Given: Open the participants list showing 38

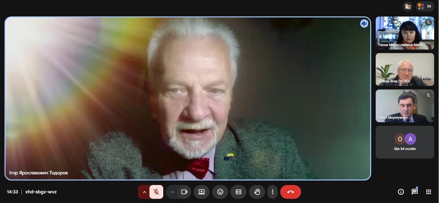Looking at the screenshot, I should tap(425, 6).
